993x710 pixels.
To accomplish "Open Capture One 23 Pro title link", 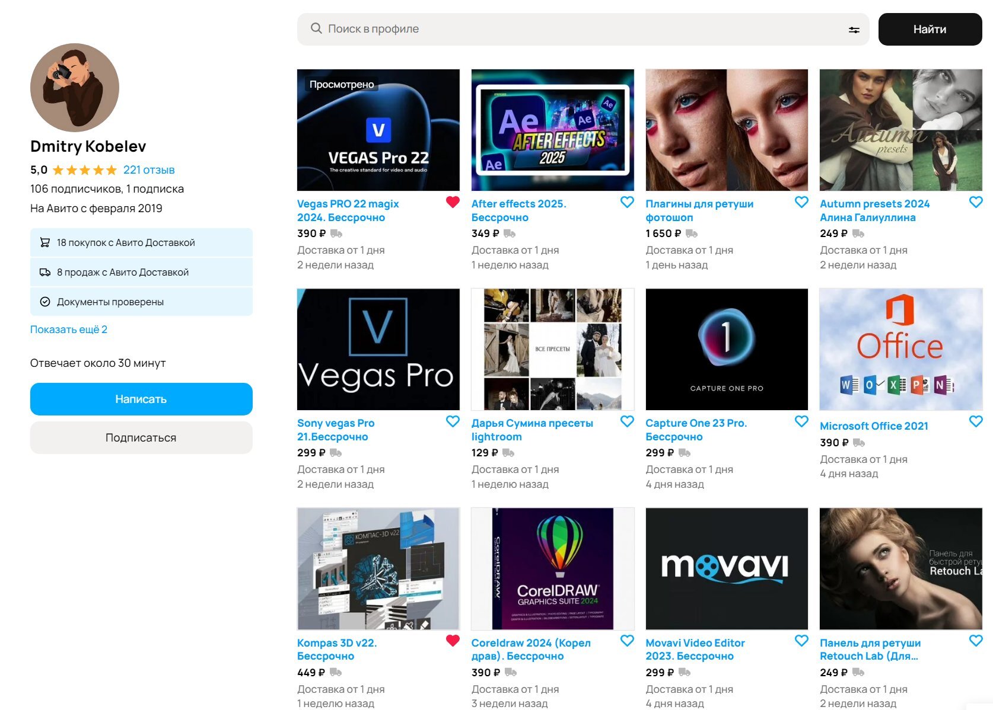I will 696,430.
